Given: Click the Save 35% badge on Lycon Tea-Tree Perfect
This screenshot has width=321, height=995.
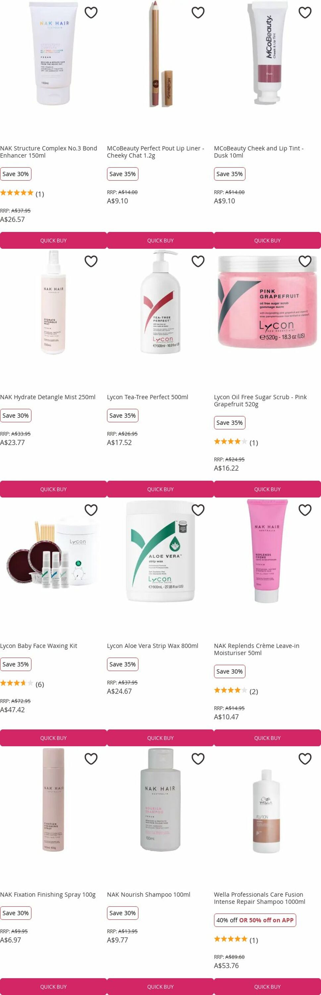Looking at the screenshot, I should point(122,416).
